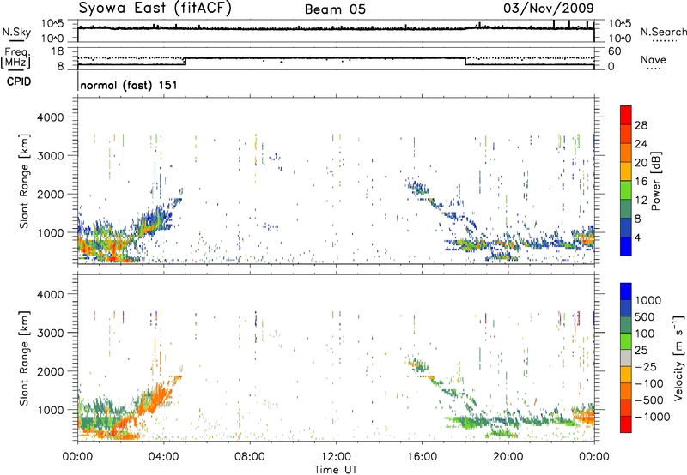Pick the light green segment of power colorbar

click(626, 190)
